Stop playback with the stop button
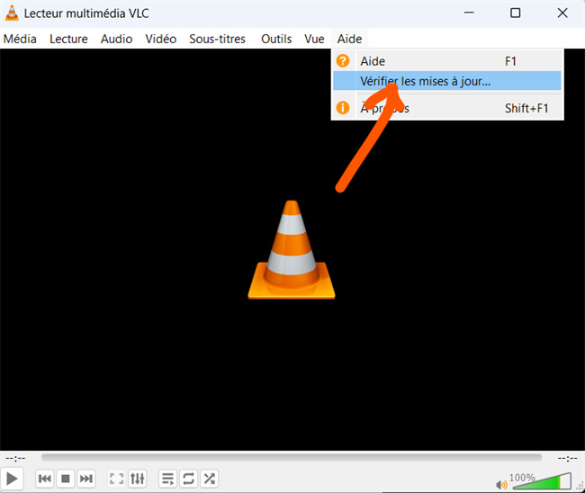 pos(66,479)
